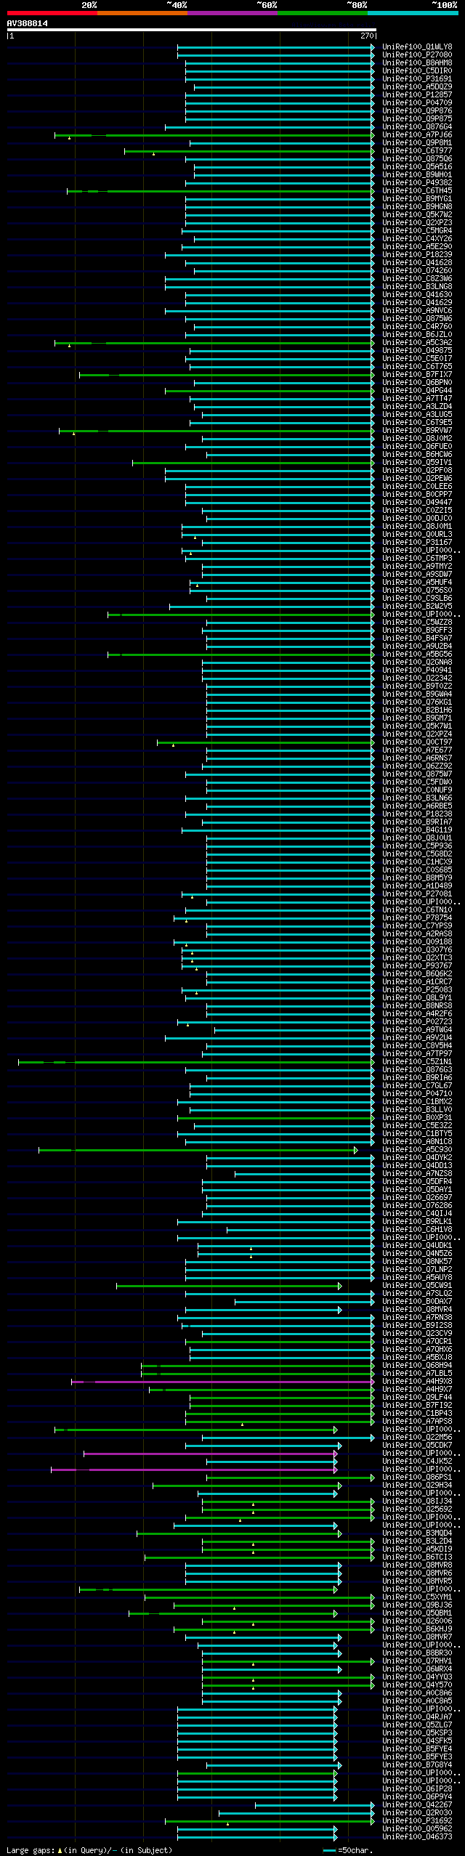465x1856 pixels.
Task: Open hit UniRef100_A5DQZ9
Action: pyautogui.click(x=417, y=86)
